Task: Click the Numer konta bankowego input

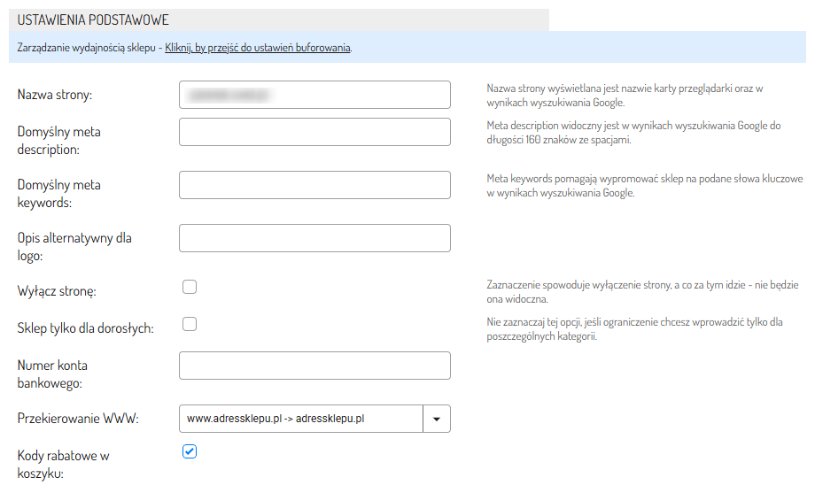Action: pos(314,366)
